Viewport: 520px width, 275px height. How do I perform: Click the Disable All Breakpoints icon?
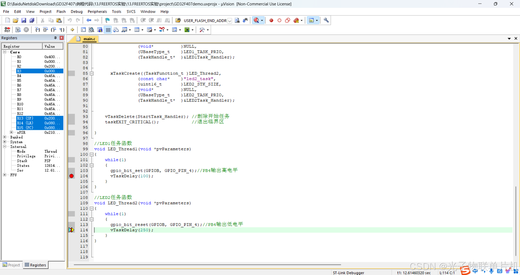coord(288,21)
